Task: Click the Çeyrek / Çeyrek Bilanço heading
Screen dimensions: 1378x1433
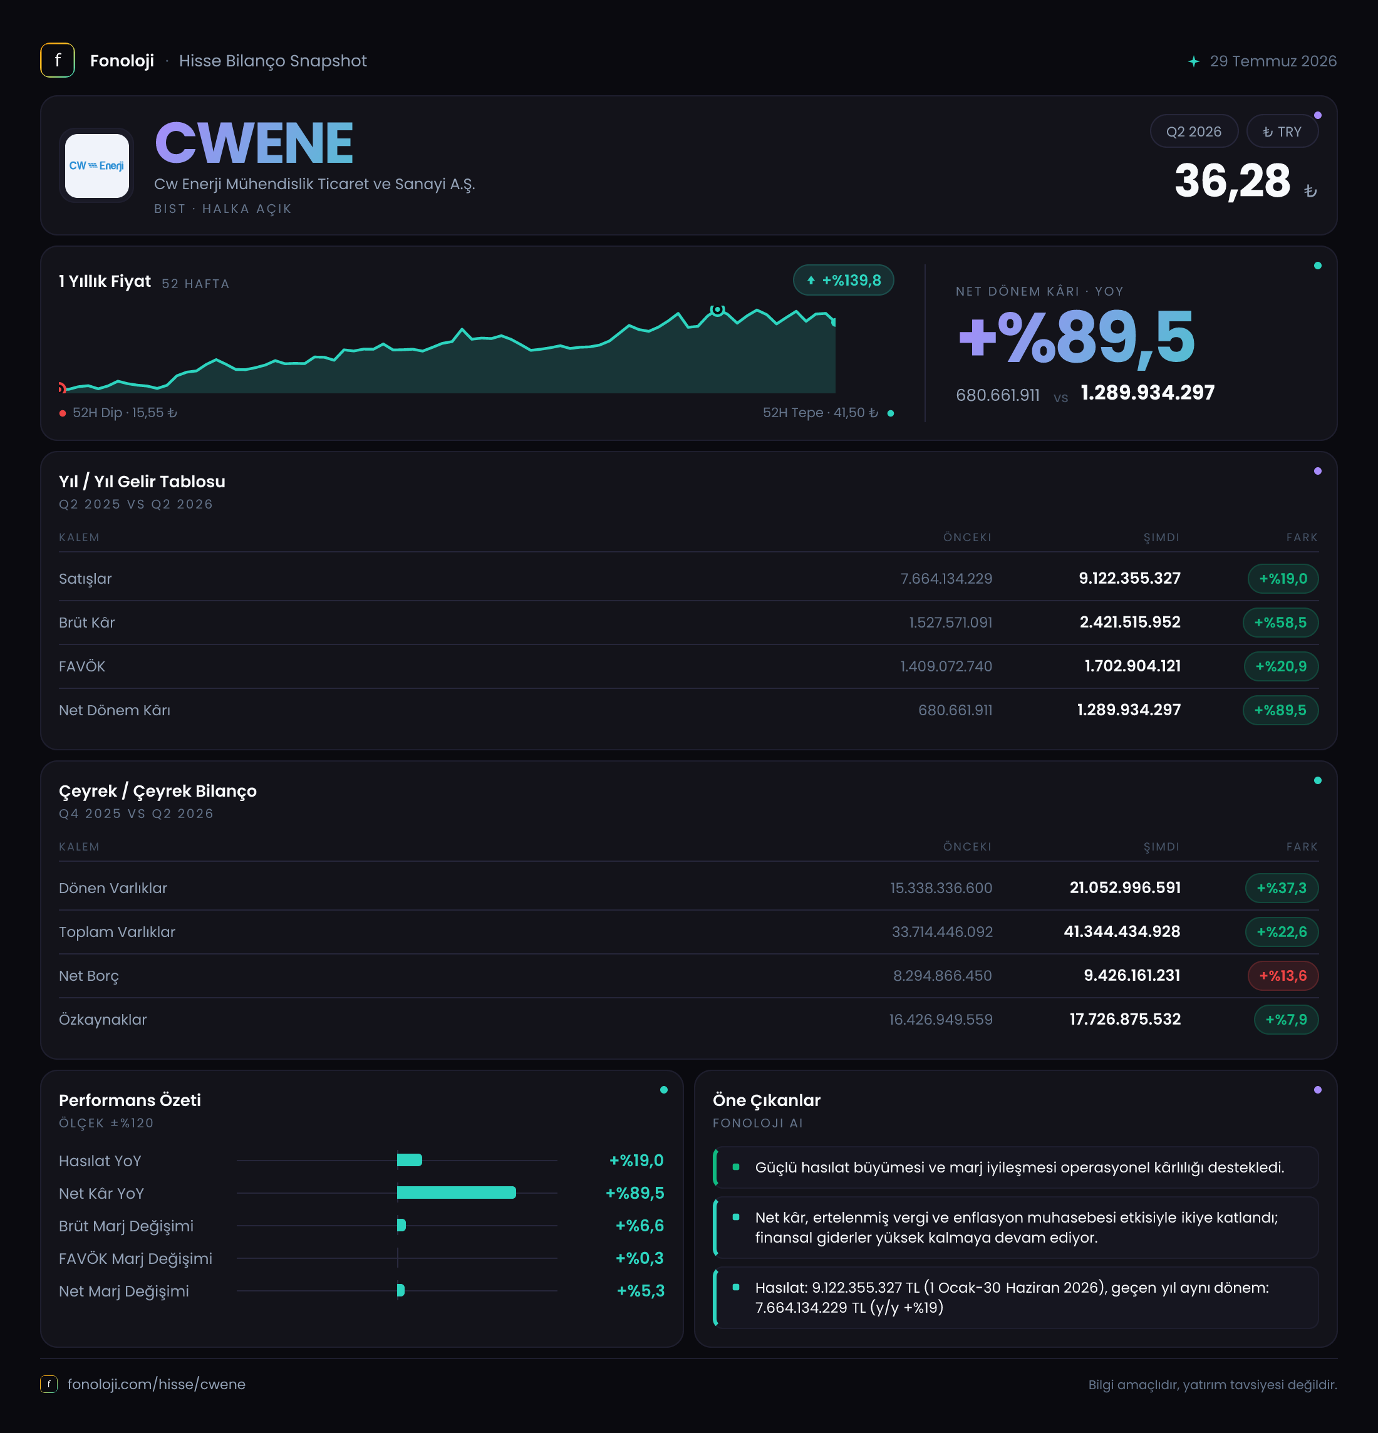Action: coord(158,791)
